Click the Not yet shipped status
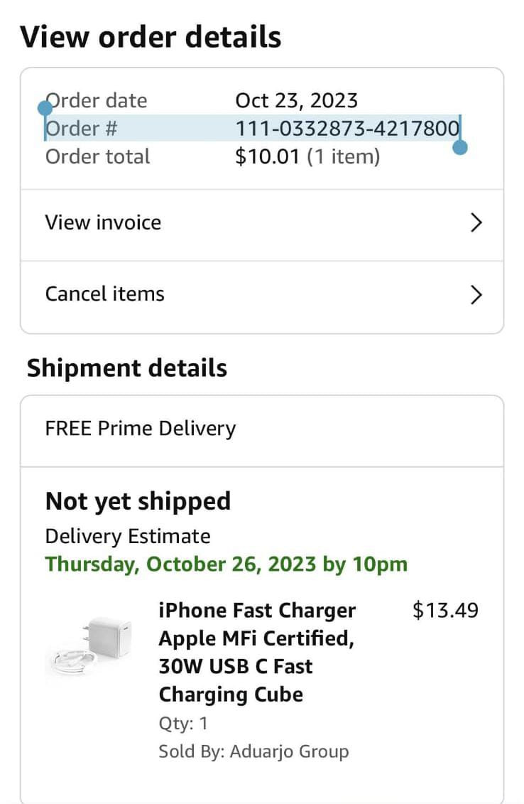The height and width of the screenshot is (804, 524). click(138, 501)
